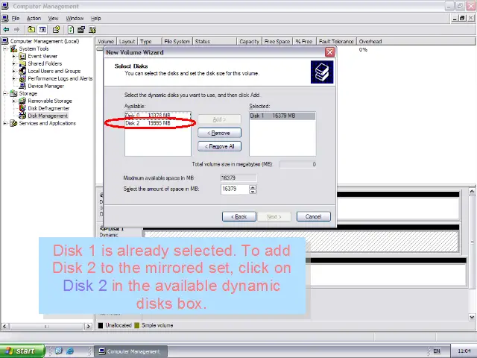Image resolution: width=477 pixels, height=358 pixels.
Task: Click the Local Users and Groups icon
Action: (22, 72)
